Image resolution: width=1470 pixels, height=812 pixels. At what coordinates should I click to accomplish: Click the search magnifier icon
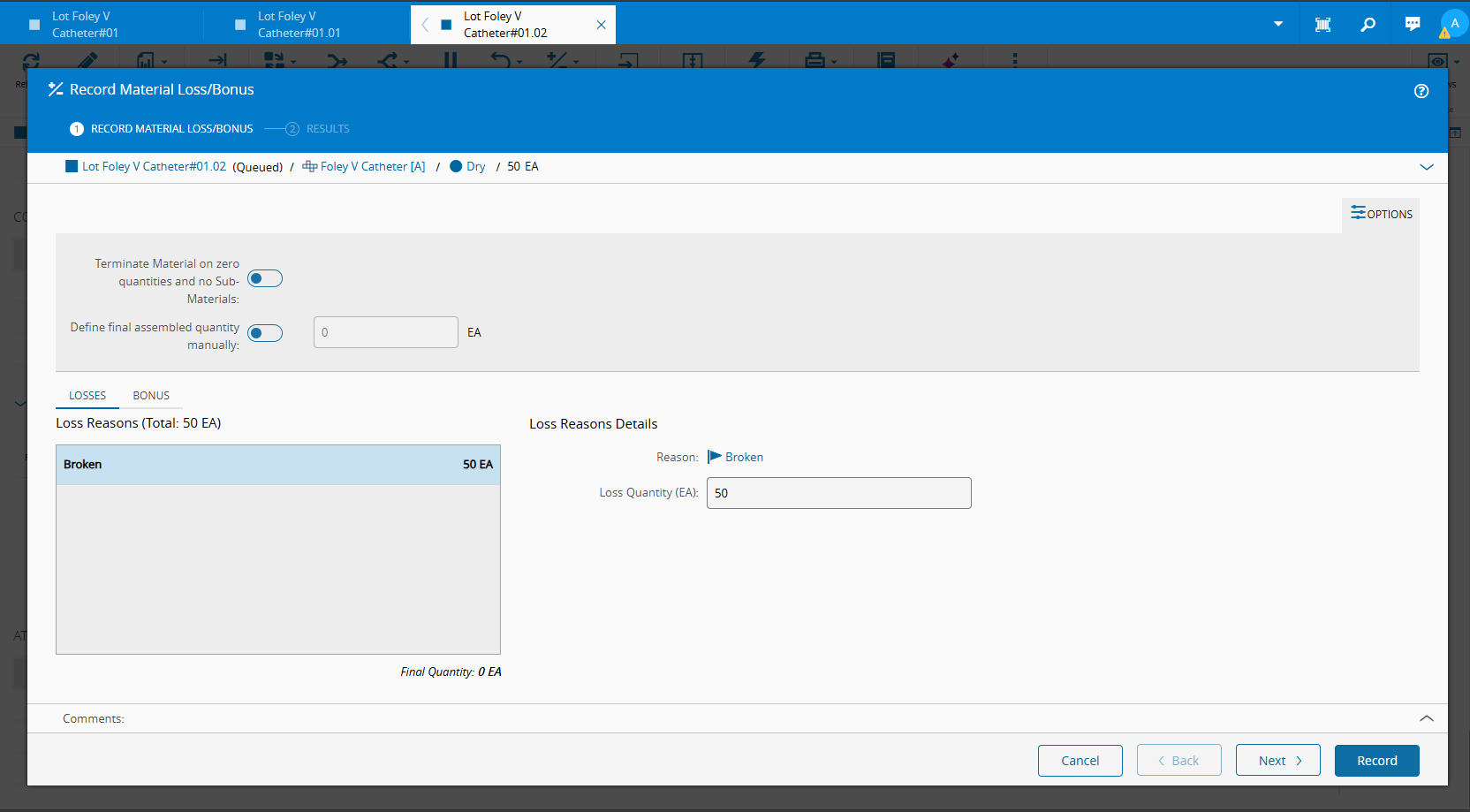[x=1368, y=24]
